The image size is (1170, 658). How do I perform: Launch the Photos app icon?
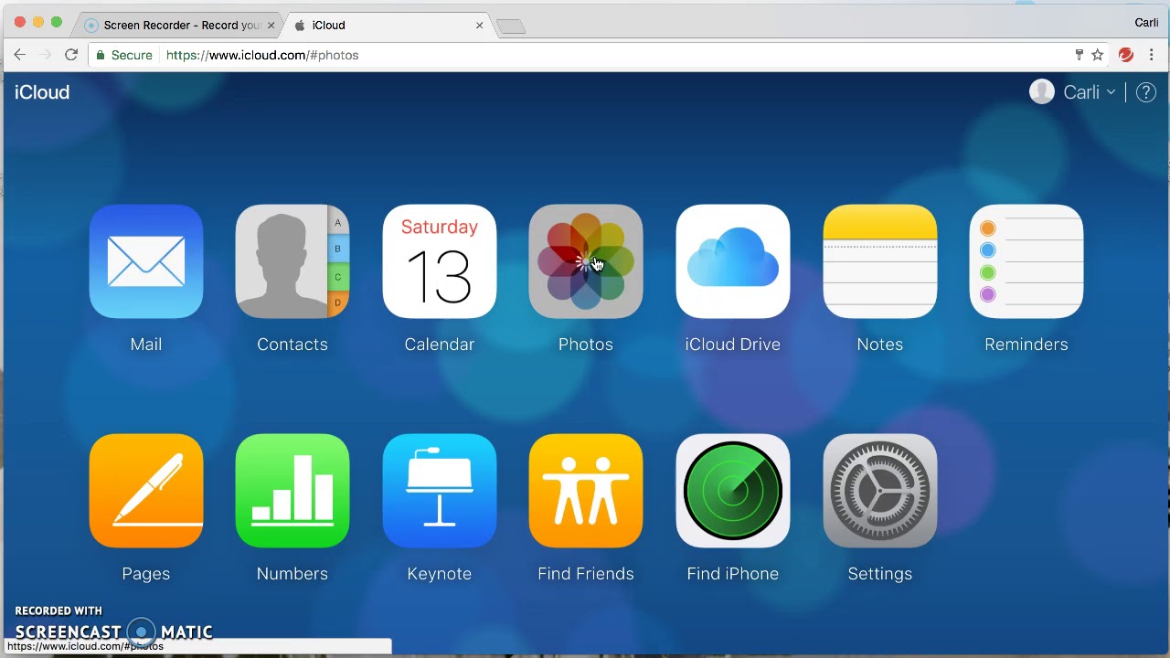[586, 261]
